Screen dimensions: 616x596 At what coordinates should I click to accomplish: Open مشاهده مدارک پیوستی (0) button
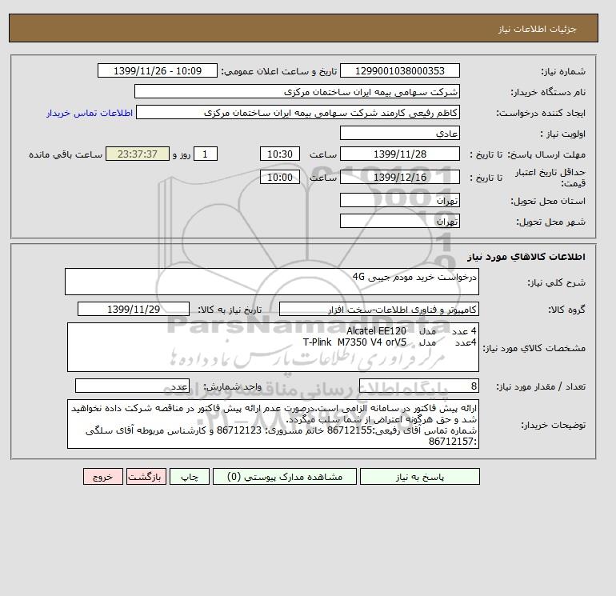(x=285, y=476)
